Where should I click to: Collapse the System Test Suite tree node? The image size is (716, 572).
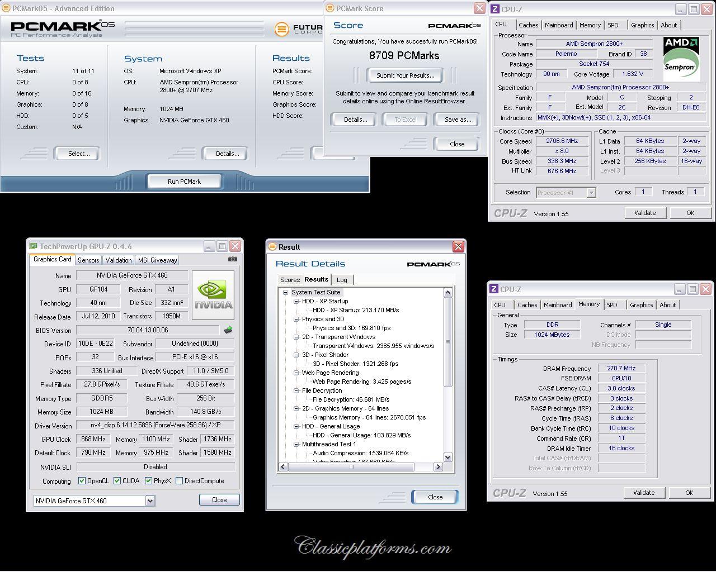(286, 292)
